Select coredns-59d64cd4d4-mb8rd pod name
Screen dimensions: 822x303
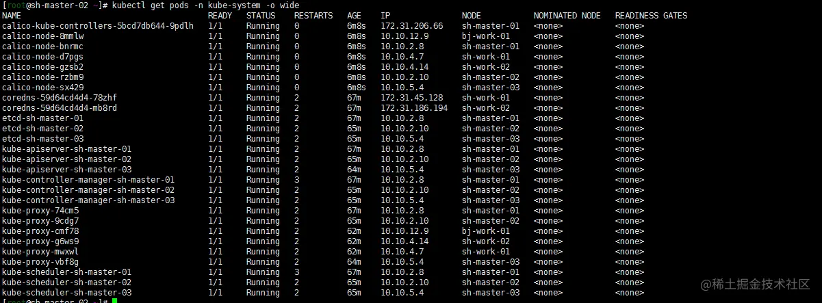pyautogui.click(x=60, y=108)
